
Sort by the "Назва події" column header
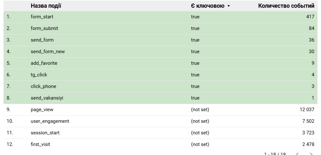(x=46, y=6)
